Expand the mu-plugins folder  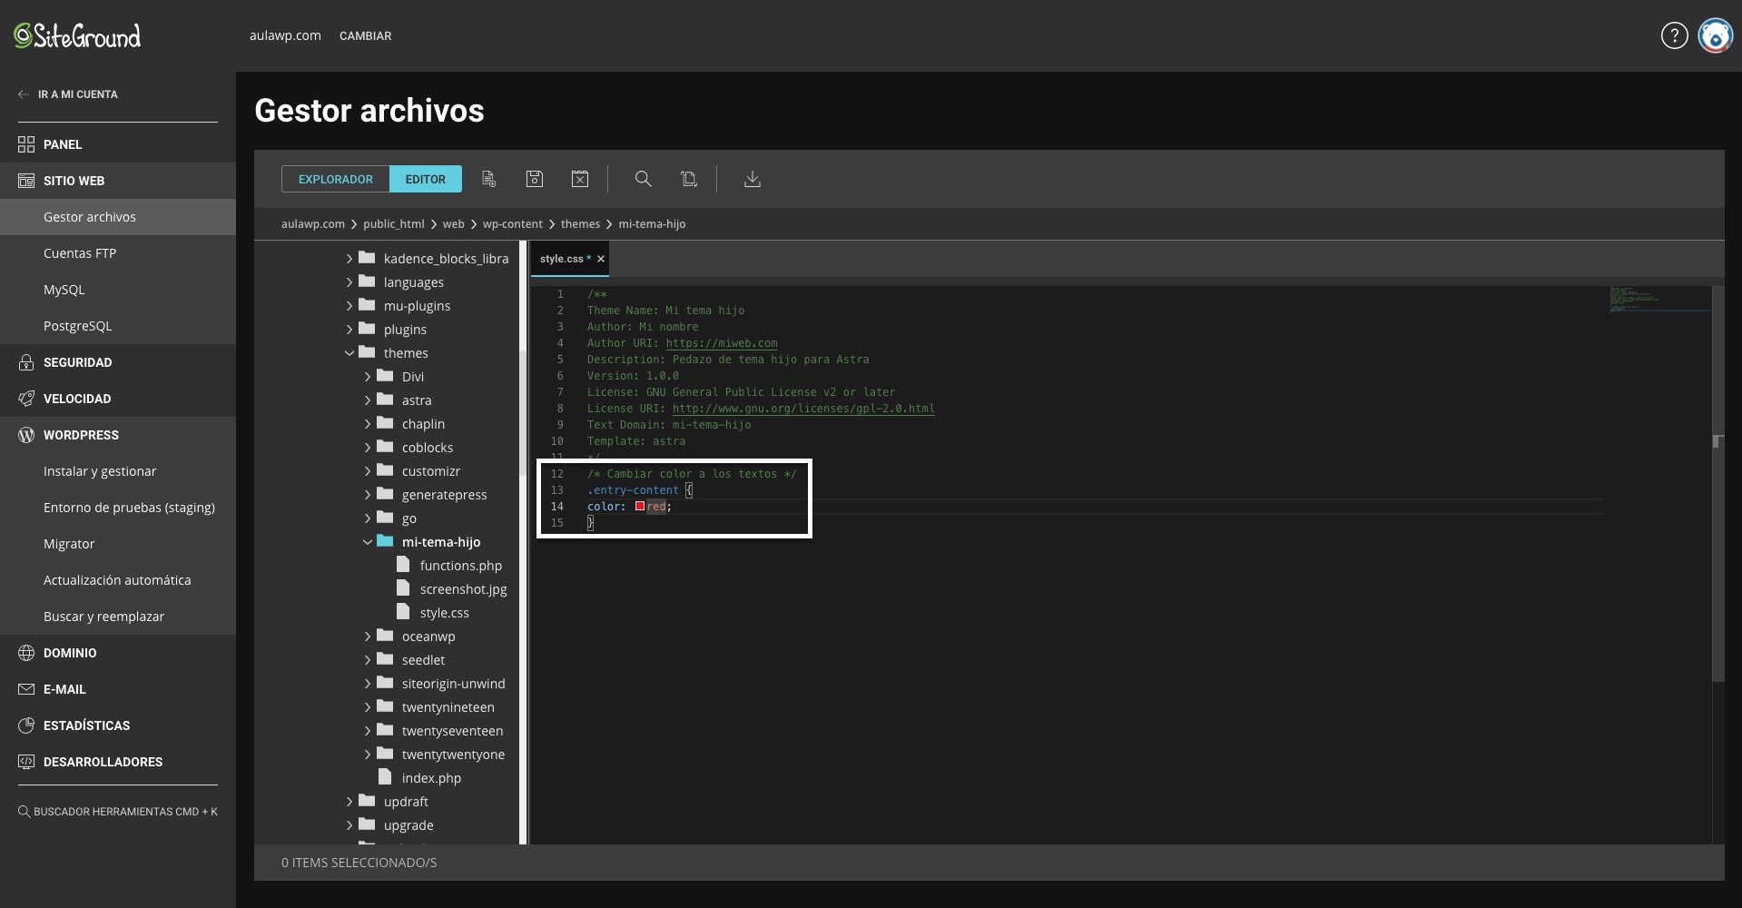(x=349, y=306)
